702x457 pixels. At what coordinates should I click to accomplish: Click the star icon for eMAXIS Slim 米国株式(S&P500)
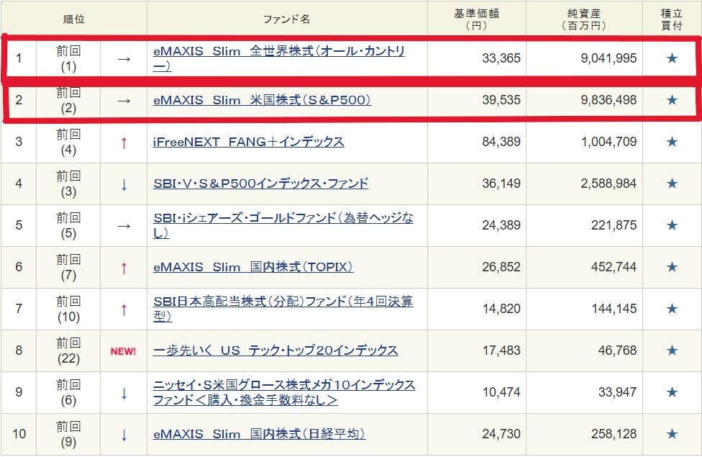click(x=672, y=100)
